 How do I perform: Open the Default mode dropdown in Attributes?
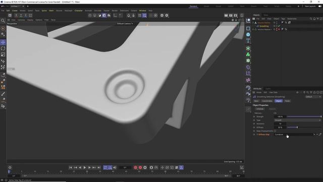[313, 97]
